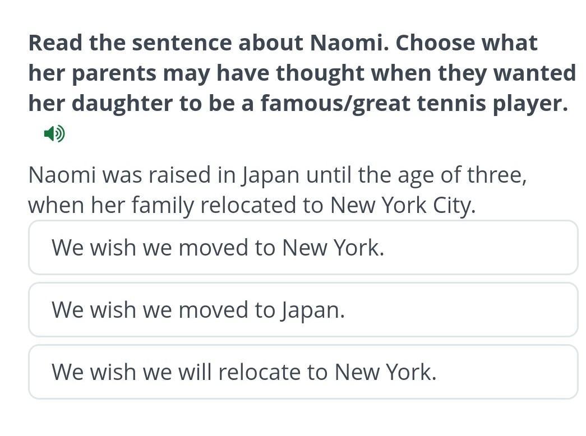This screenshot has height=436, width=586.
Task: Choose the option 'We wish we moved to Japan.'
Action: click(303, 310)
